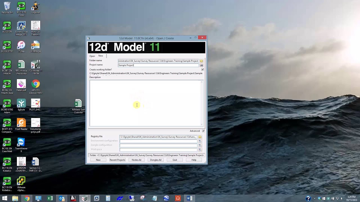Select BC038 670D desktop icon
The image size is (360, 202).
click(7, 47)
